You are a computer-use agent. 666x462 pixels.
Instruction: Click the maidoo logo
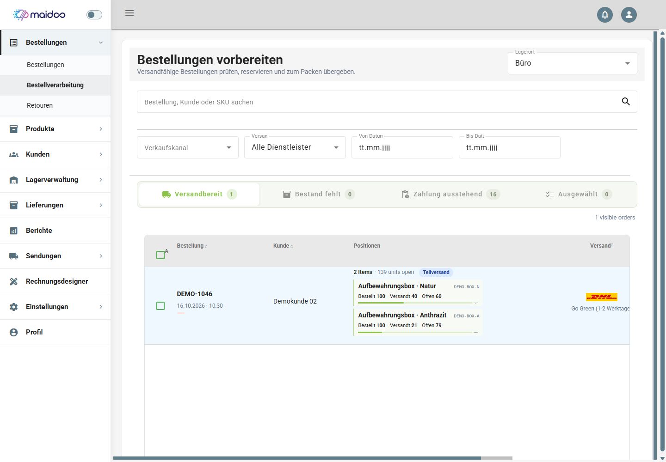pyautogui.click(x=39, y=15)
